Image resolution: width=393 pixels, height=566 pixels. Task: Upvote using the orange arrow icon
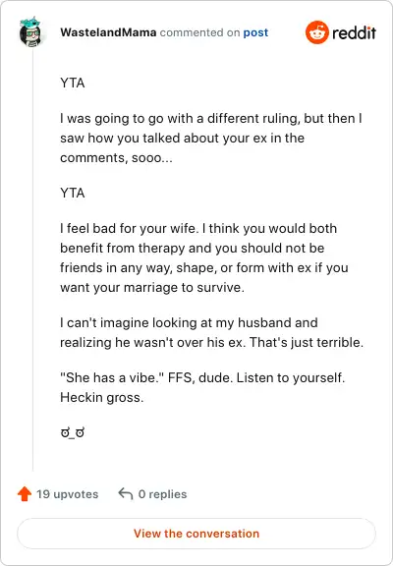[25, 493]
